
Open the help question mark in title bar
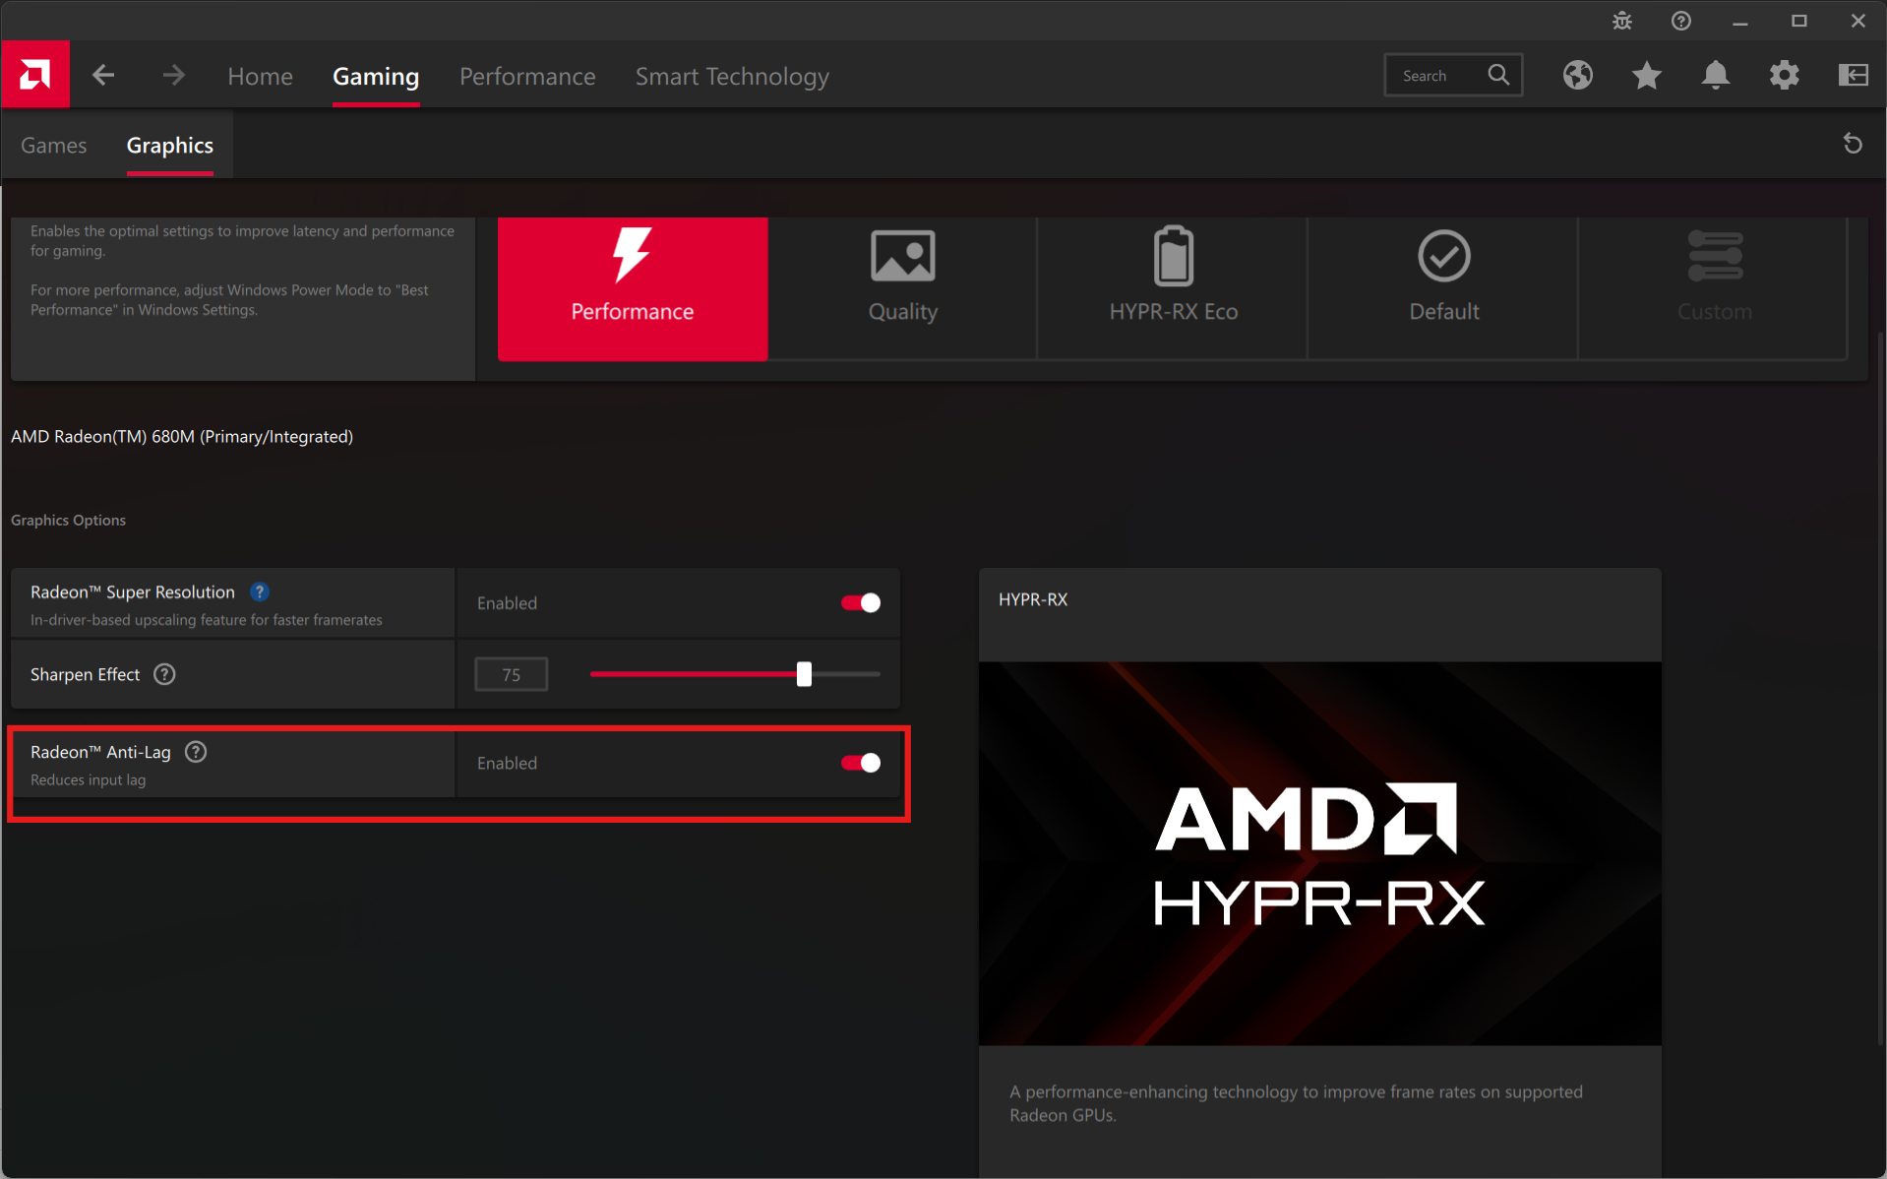(x=1681, y=21)
